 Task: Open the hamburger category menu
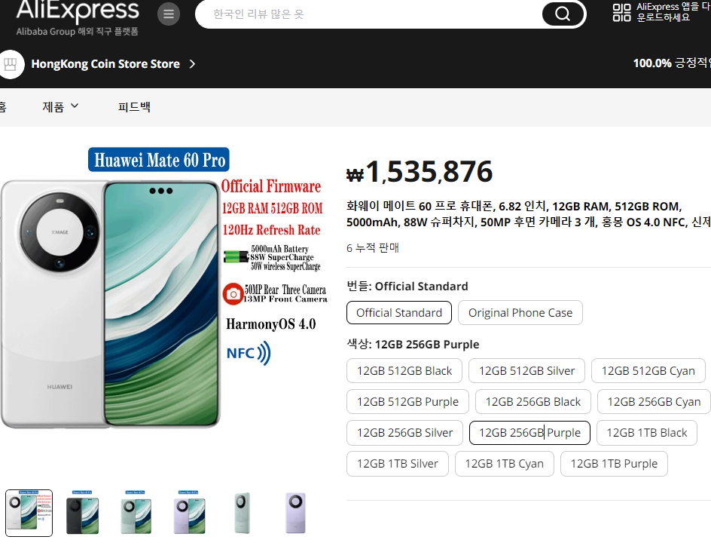pyautogui.click(x=169, y=14)
